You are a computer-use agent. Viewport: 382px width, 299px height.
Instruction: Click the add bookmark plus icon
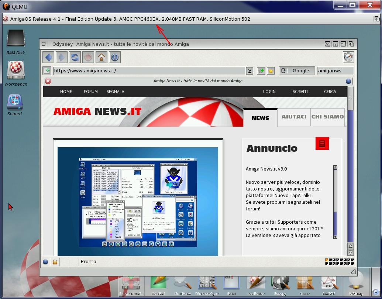[x=261, y=71]
